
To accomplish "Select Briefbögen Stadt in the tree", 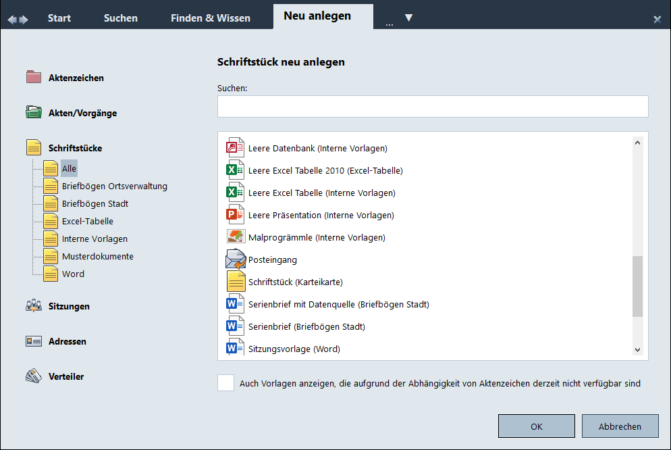I will [95, 203].
